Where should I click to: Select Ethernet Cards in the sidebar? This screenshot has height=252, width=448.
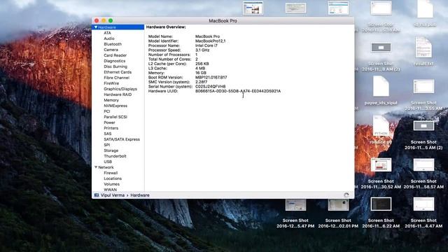pyautogui.click(x=118, y=72)
